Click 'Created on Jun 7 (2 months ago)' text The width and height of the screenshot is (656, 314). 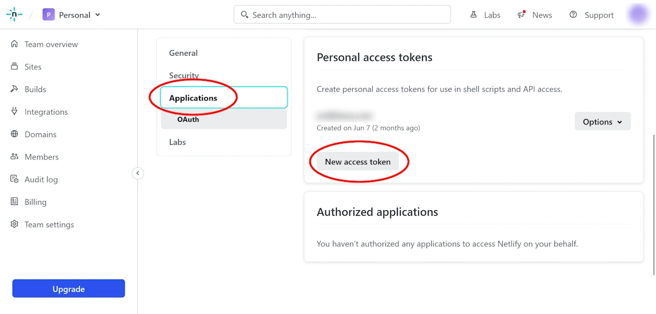coord(368,128)
